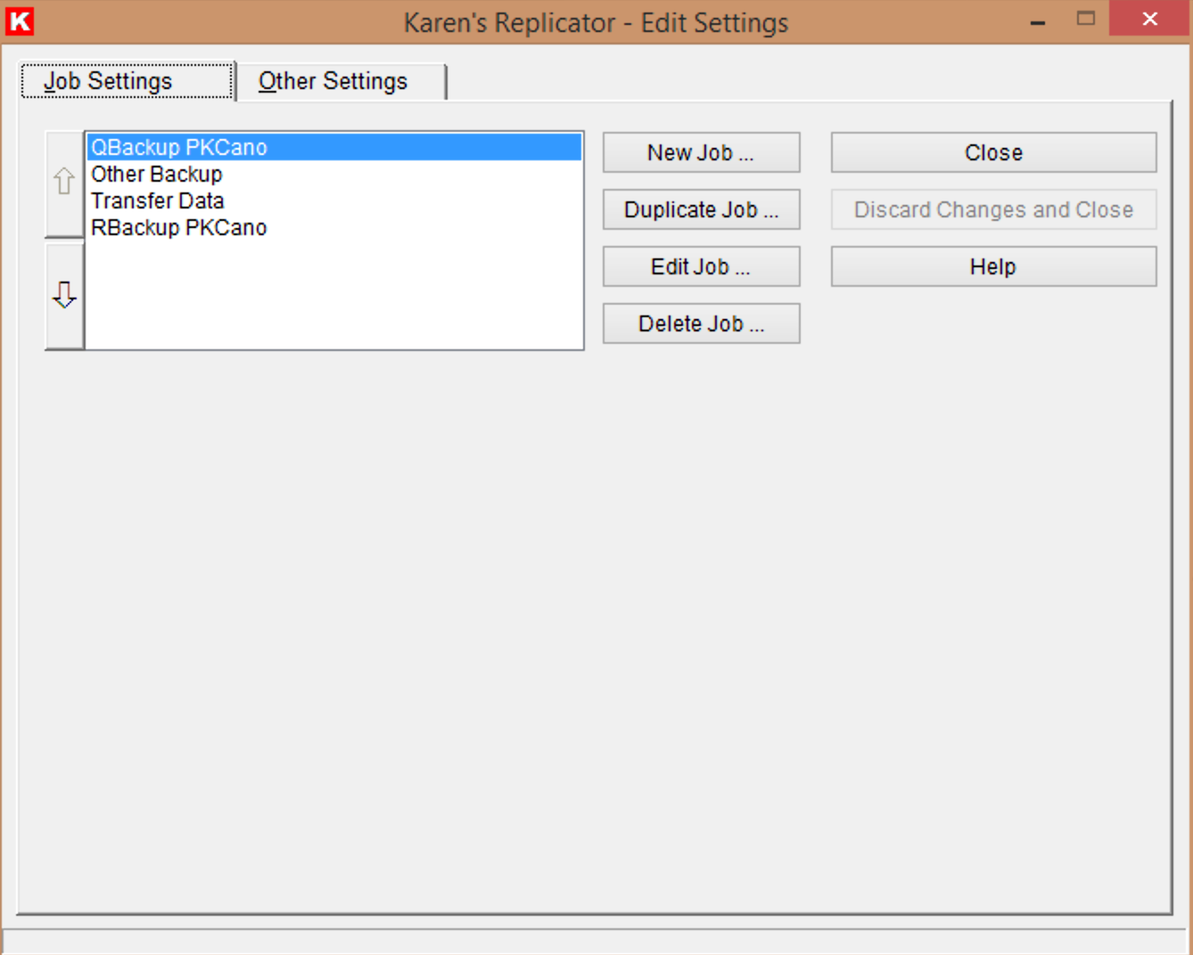Viewport: 1193px width, 955px height.
Task: Switch to the Job Settings tab
Action: pos(128,81)
